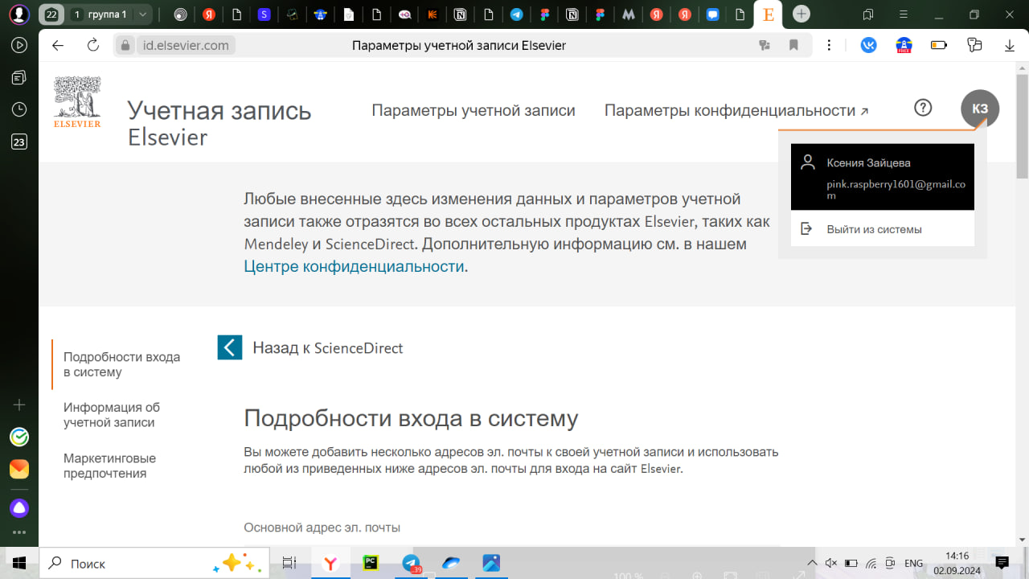Open the VK extension icon
Image resolution: width=1029 pixels, height=579 pixels.
pos(869,46)
